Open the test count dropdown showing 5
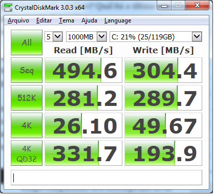This screenshot has width=214, height=196. [54, 36]
